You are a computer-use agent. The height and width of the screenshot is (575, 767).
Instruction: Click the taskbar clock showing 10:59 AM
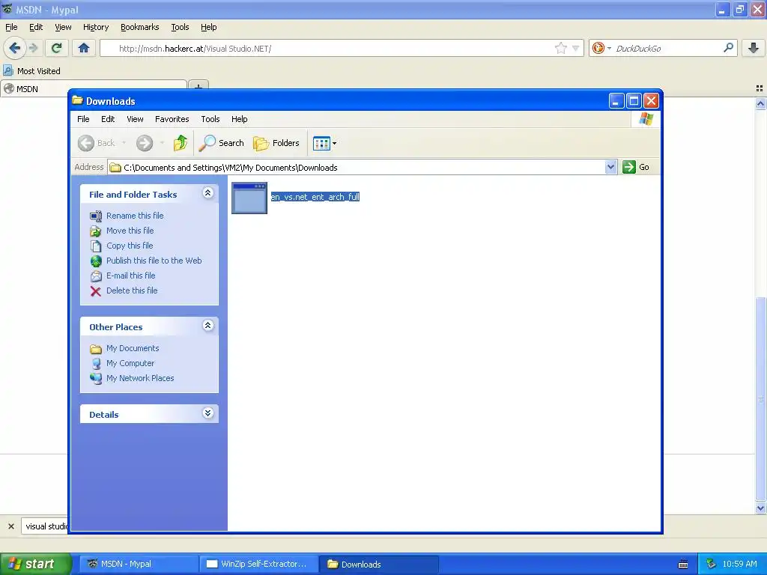click(739, 564)
